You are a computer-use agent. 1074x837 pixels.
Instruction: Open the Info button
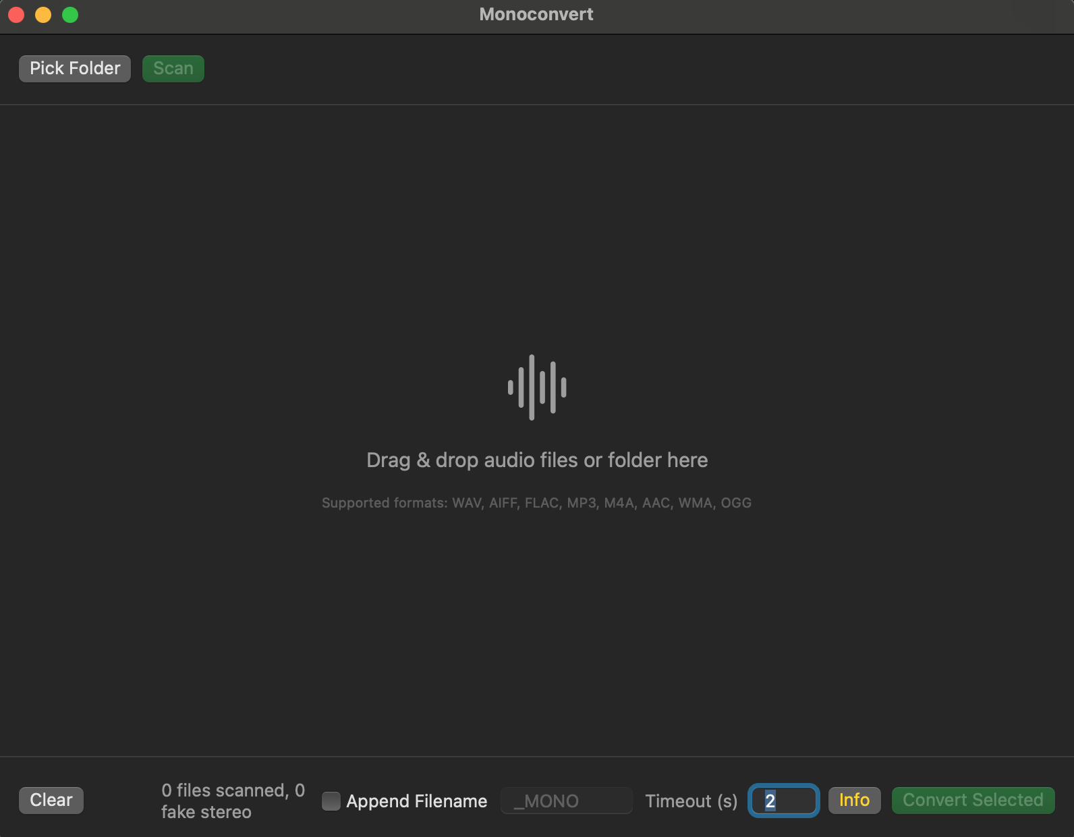tap(855, 801)
